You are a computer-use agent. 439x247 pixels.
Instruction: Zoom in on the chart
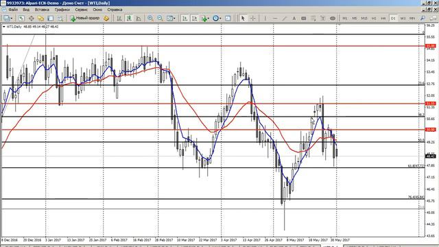[x=150, y=19]
